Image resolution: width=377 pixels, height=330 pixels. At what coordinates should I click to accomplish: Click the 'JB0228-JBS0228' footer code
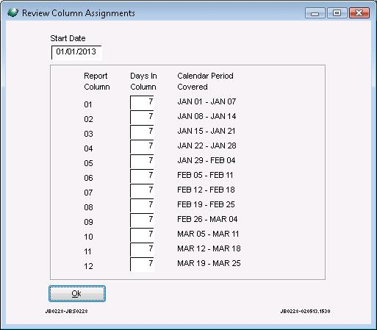(x=66, y=311)
